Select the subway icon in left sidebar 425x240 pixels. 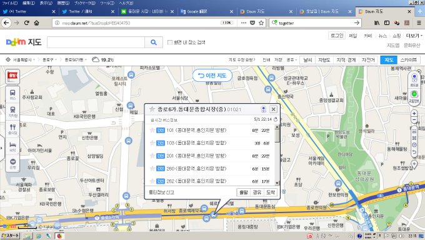pos(12,111)
